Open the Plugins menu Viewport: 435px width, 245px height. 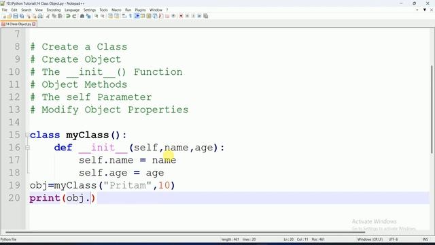[140, 10]
